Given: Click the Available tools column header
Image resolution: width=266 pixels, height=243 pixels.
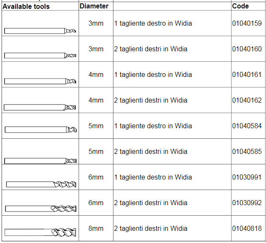Looking at the screenshot, I should 26,6.
